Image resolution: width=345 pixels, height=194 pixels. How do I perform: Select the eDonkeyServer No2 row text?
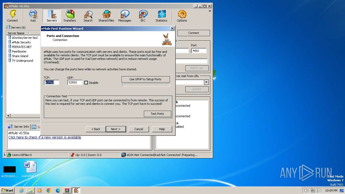click(25, 38)
